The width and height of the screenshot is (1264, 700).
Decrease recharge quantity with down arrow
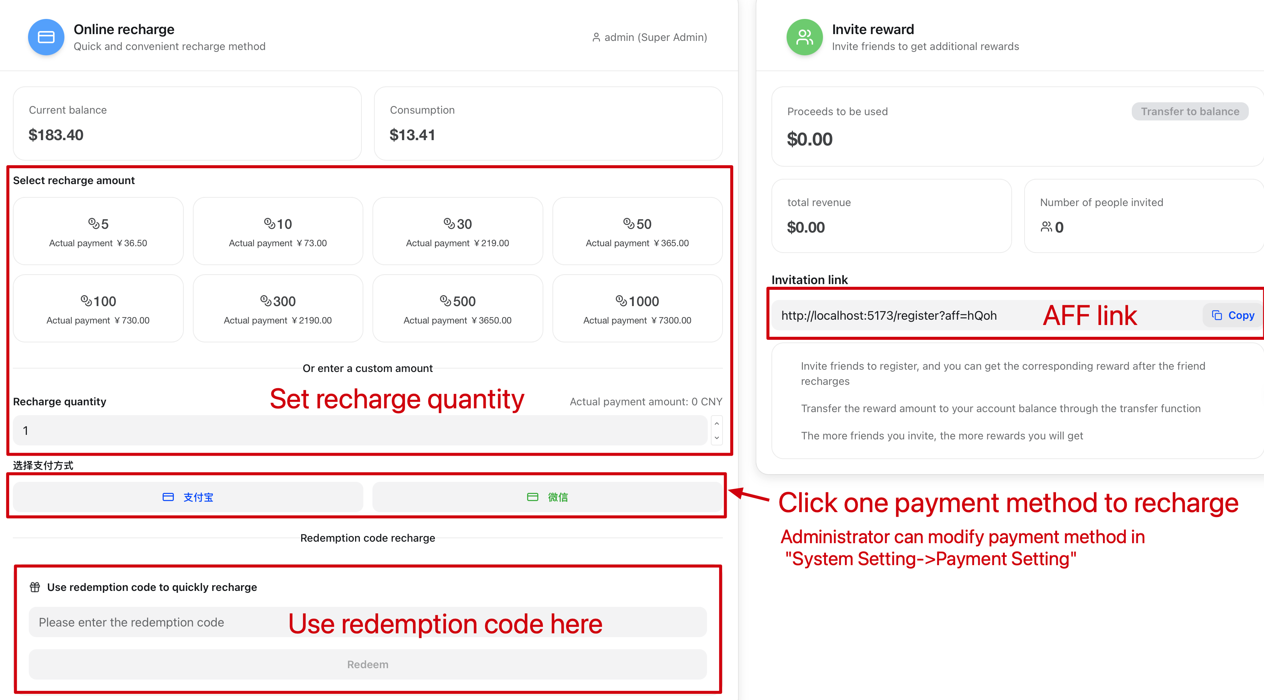pos(716,437)
